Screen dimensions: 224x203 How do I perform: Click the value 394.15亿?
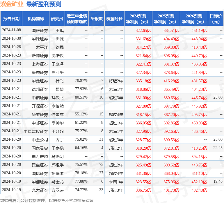click(x=199, y=157)
